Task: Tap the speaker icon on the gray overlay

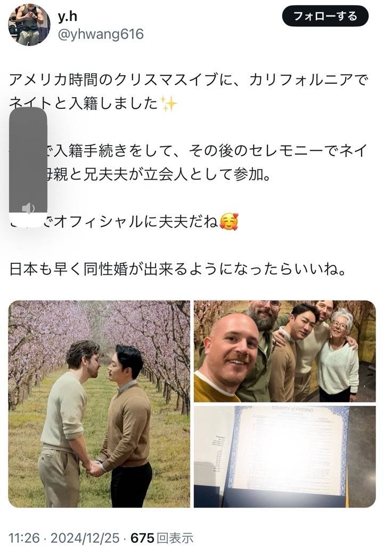Action: pyautogui.click(x=28, y=208)
